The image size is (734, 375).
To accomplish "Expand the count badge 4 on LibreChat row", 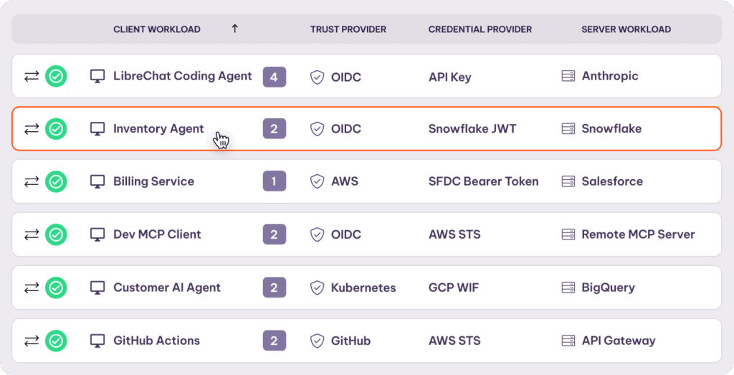I will [x=274, y=76].
